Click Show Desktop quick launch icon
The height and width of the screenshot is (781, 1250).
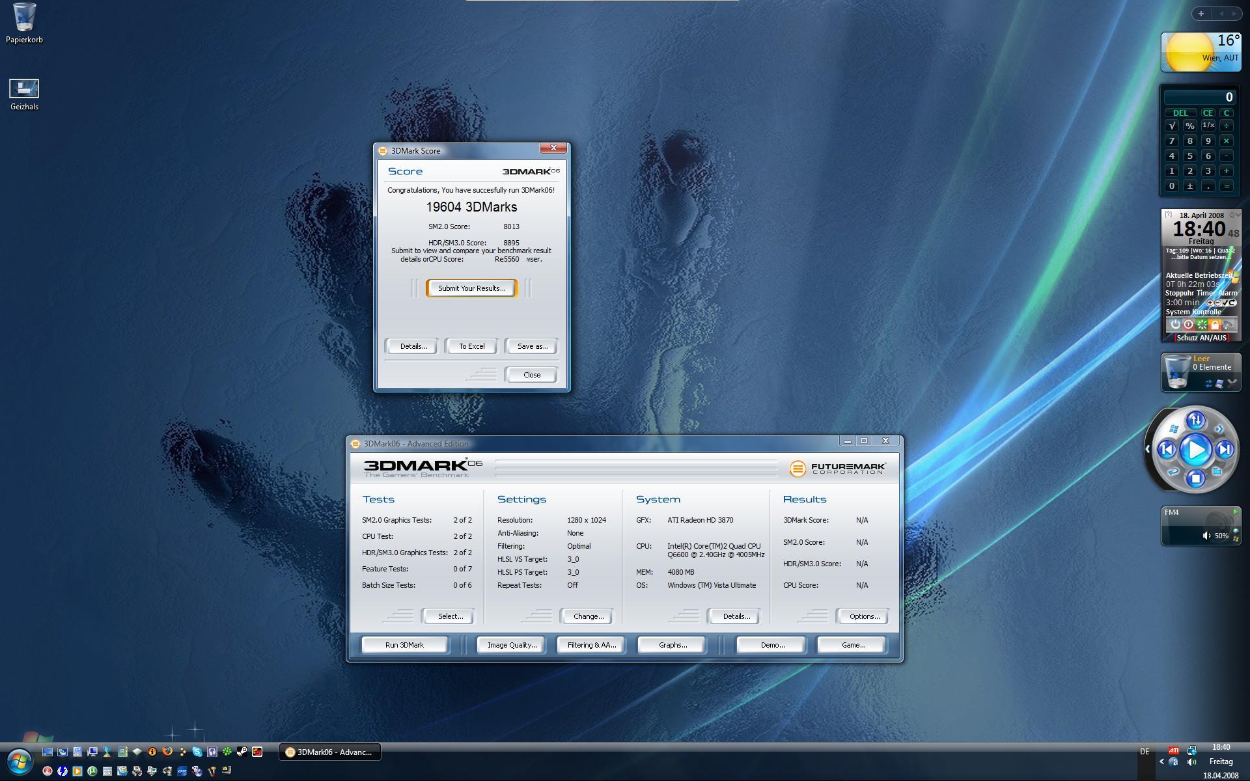48,752
